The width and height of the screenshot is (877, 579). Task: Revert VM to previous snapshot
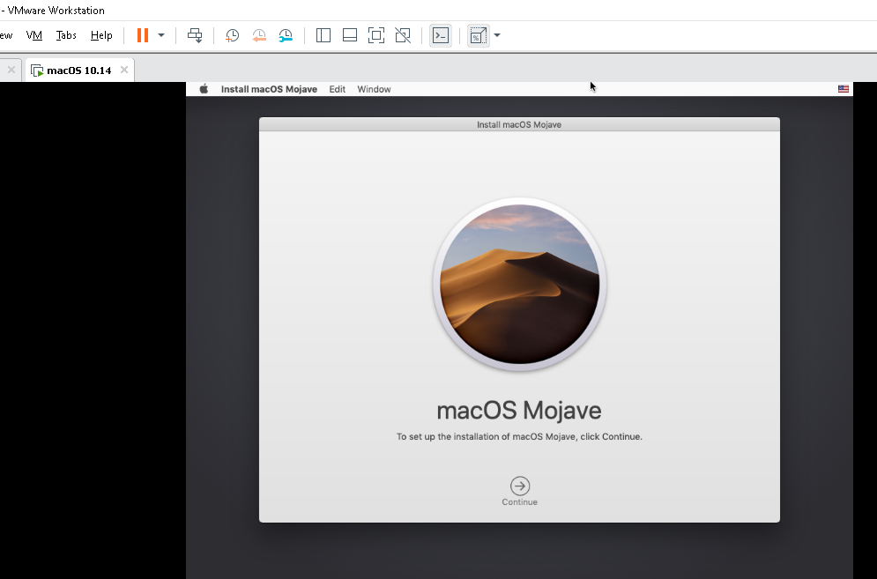point(259,35)
